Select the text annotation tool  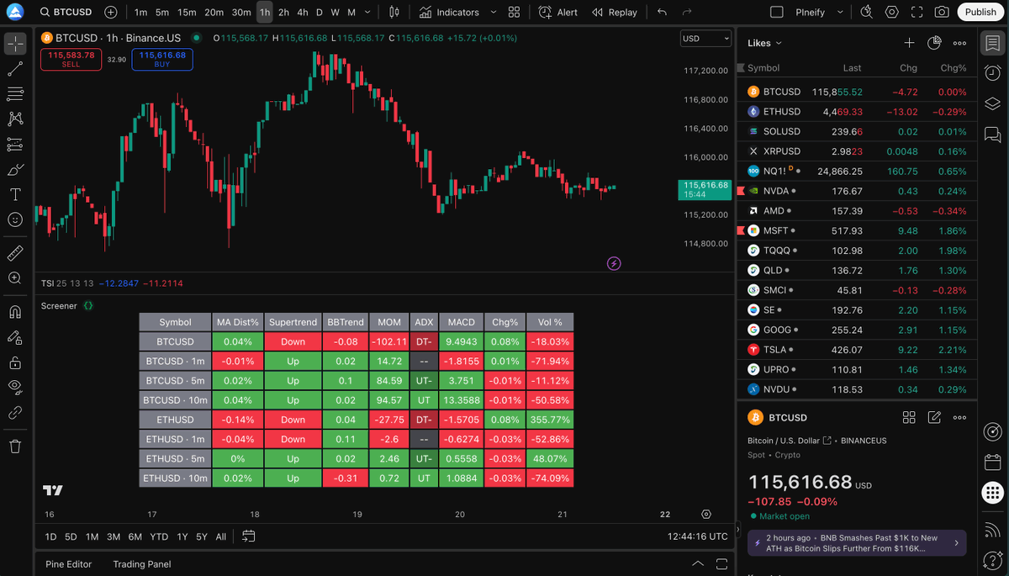tap(15, 195)
